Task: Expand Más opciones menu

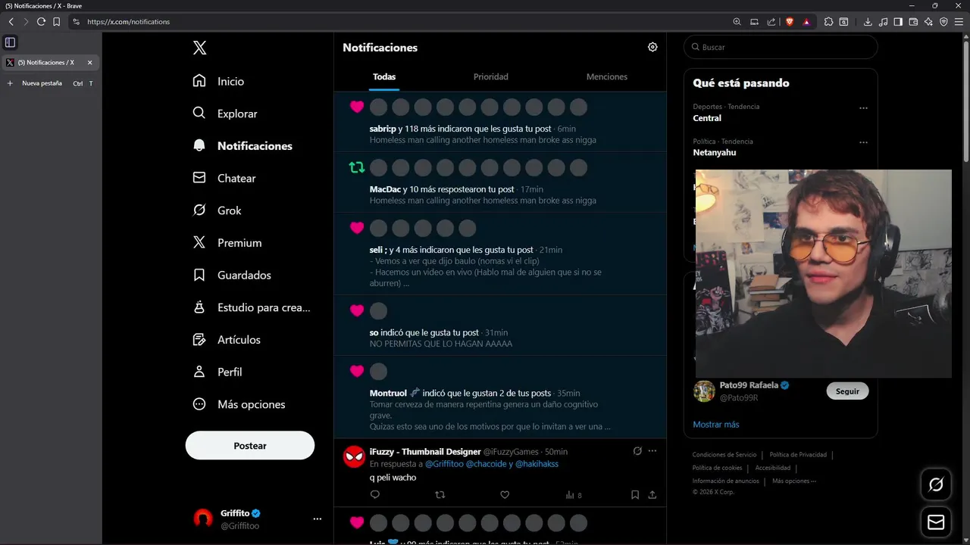Action: pos(240,404)
